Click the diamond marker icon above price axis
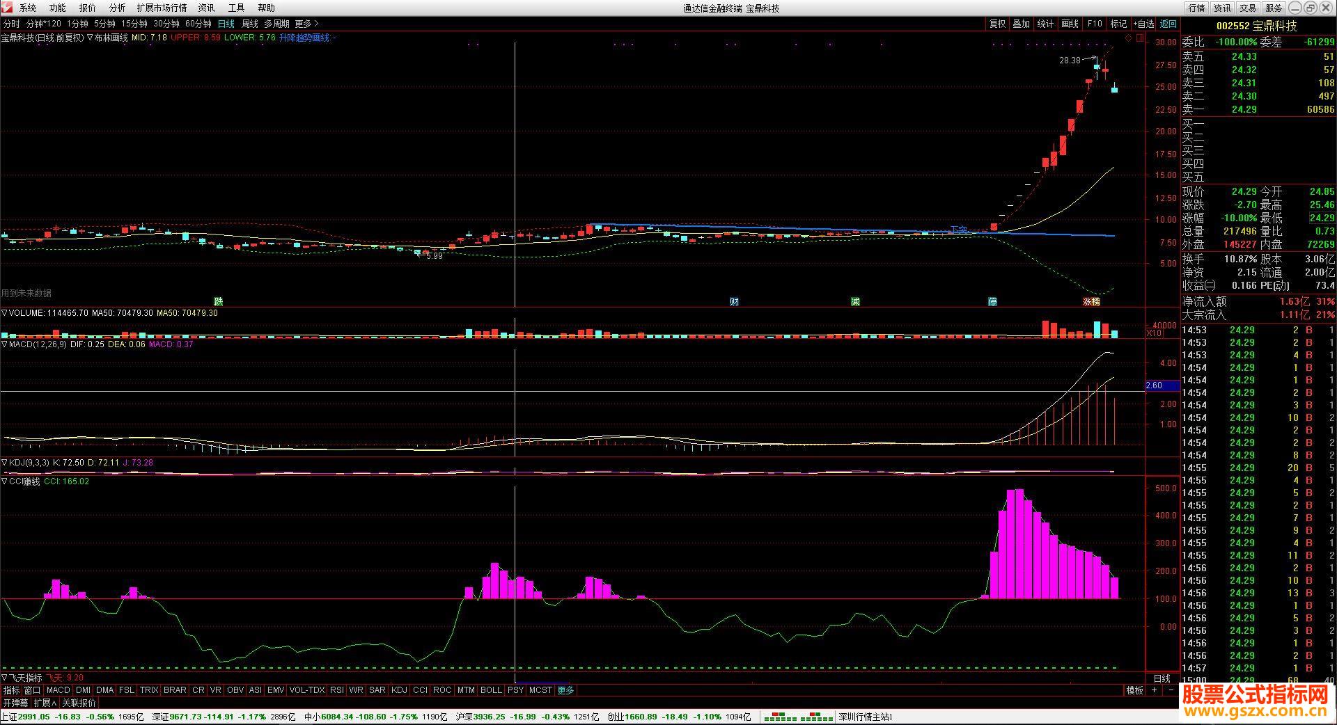The width and height of the screenshot is (1337, 725). click(1129, 38)
